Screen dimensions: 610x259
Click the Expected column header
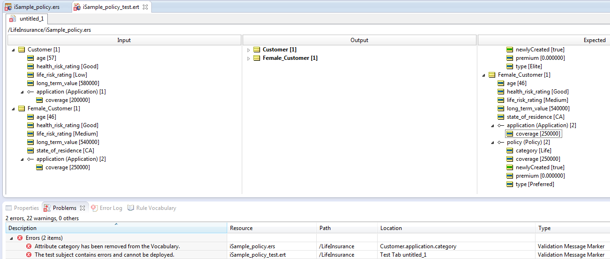[x=544, y=40]
